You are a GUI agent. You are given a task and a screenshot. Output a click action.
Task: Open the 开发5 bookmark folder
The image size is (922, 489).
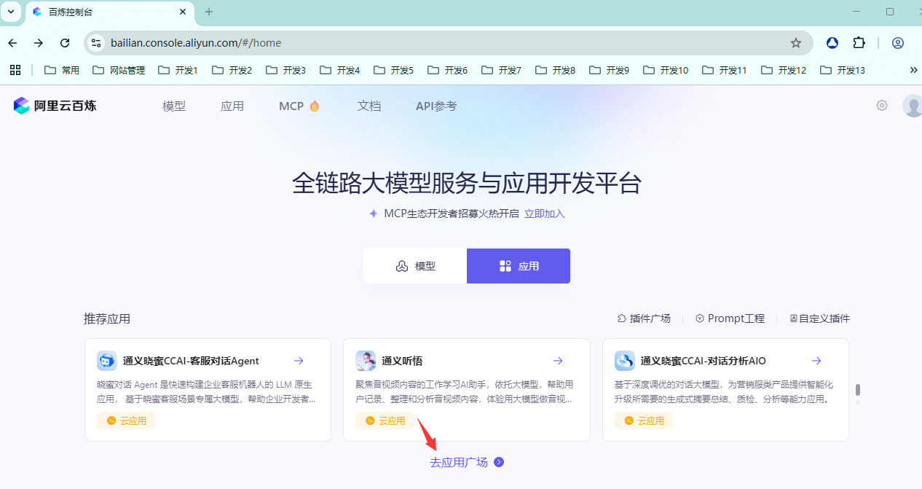[393, 70]
